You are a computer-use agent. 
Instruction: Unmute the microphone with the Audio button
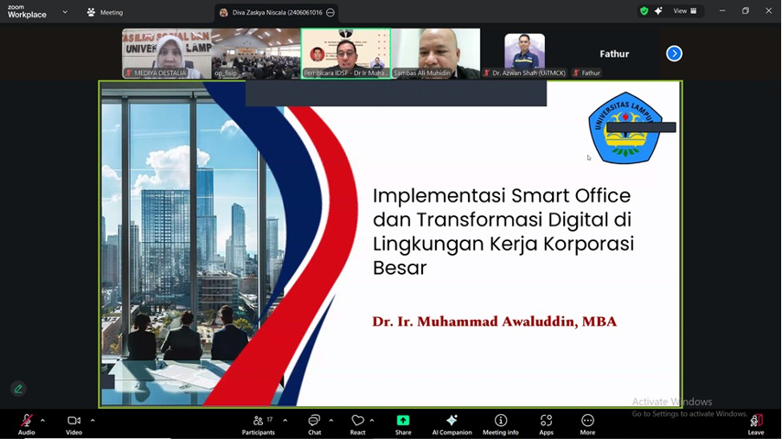pos(27,423)
